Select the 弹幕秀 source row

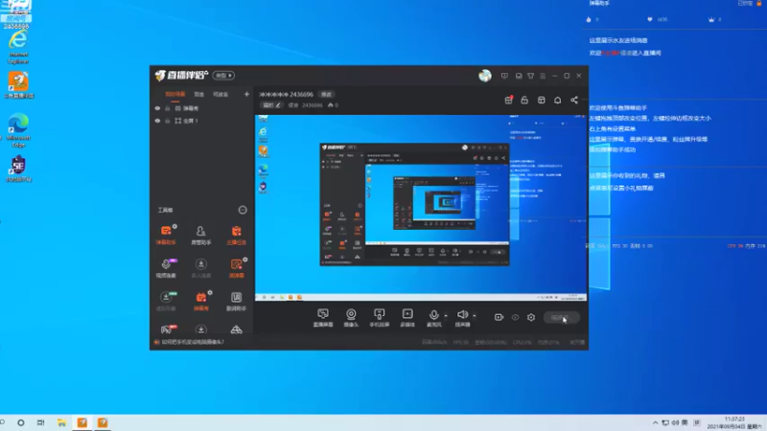click(201, 108)
